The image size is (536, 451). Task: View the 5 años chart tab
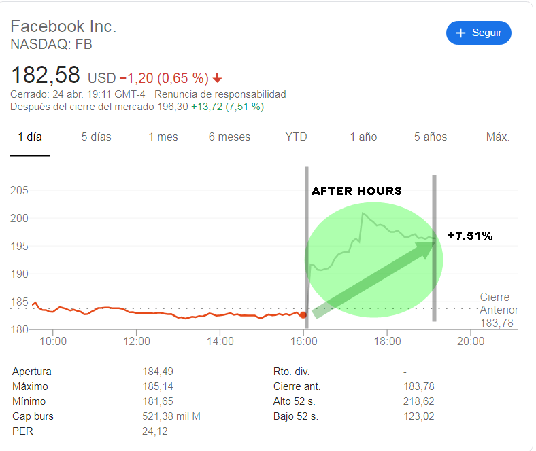tap(431, 137)
